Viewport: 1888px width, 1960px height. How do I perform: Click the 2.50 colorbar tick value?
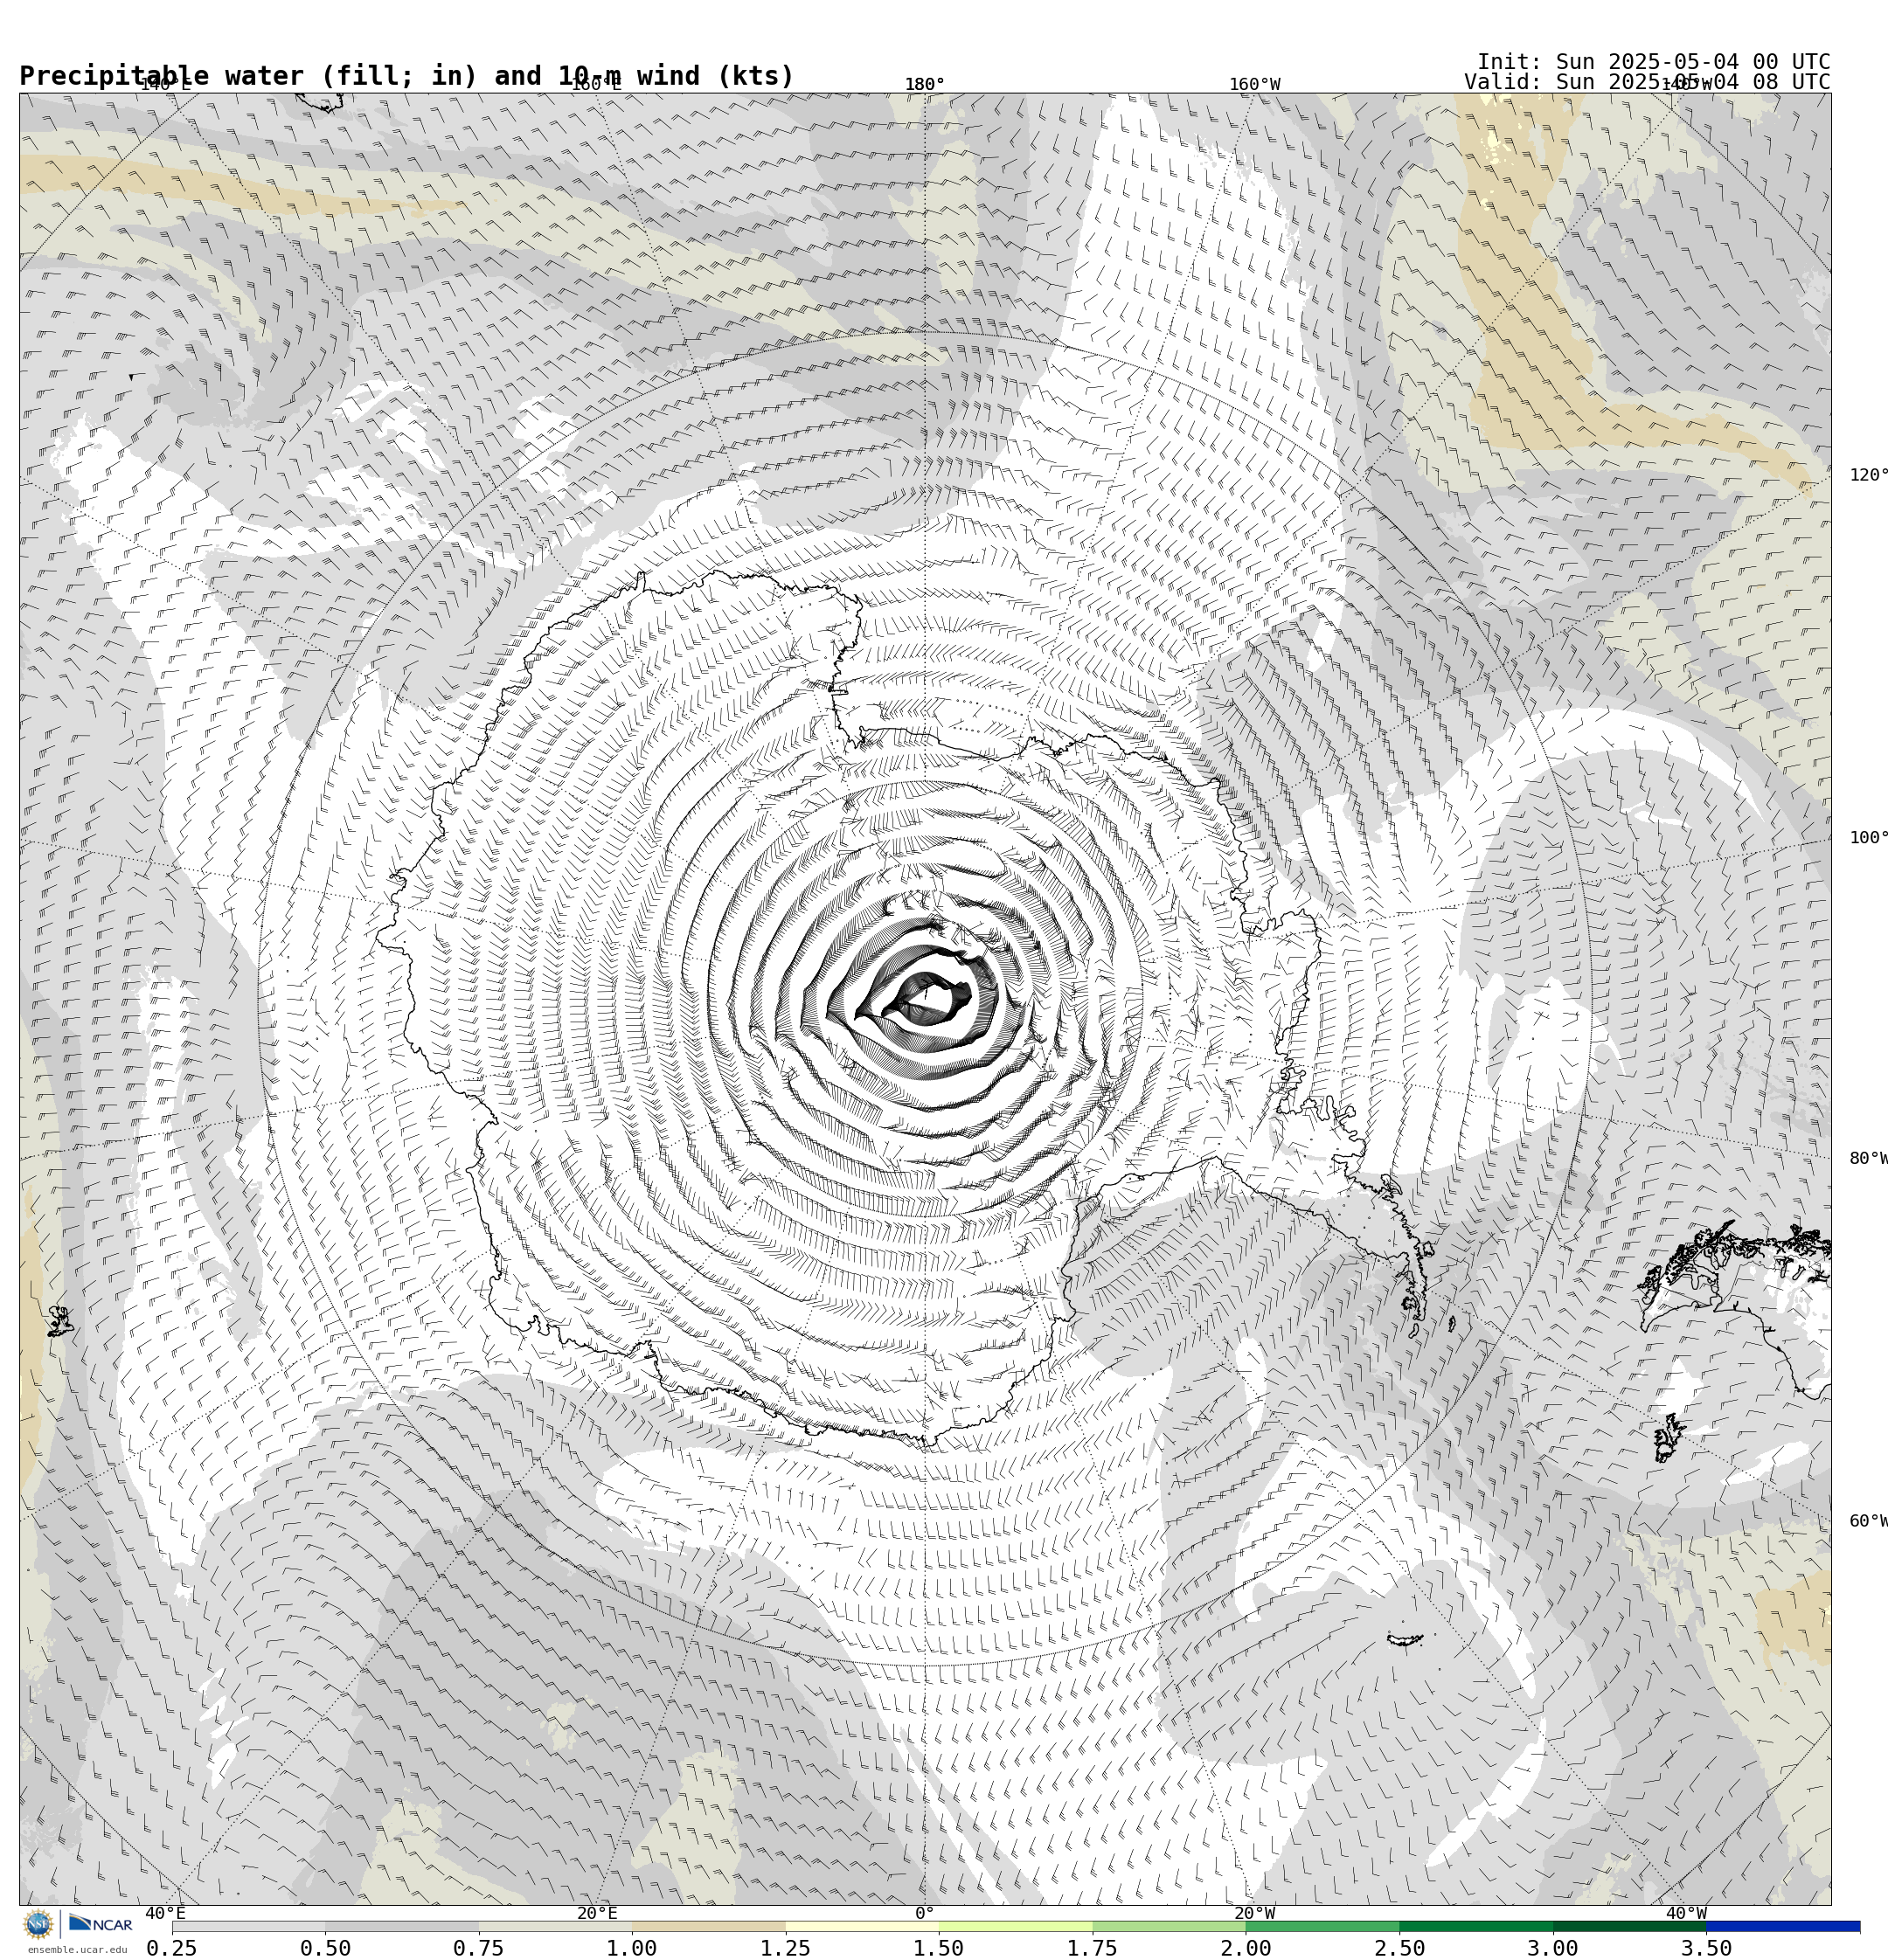[1399, 1948]
